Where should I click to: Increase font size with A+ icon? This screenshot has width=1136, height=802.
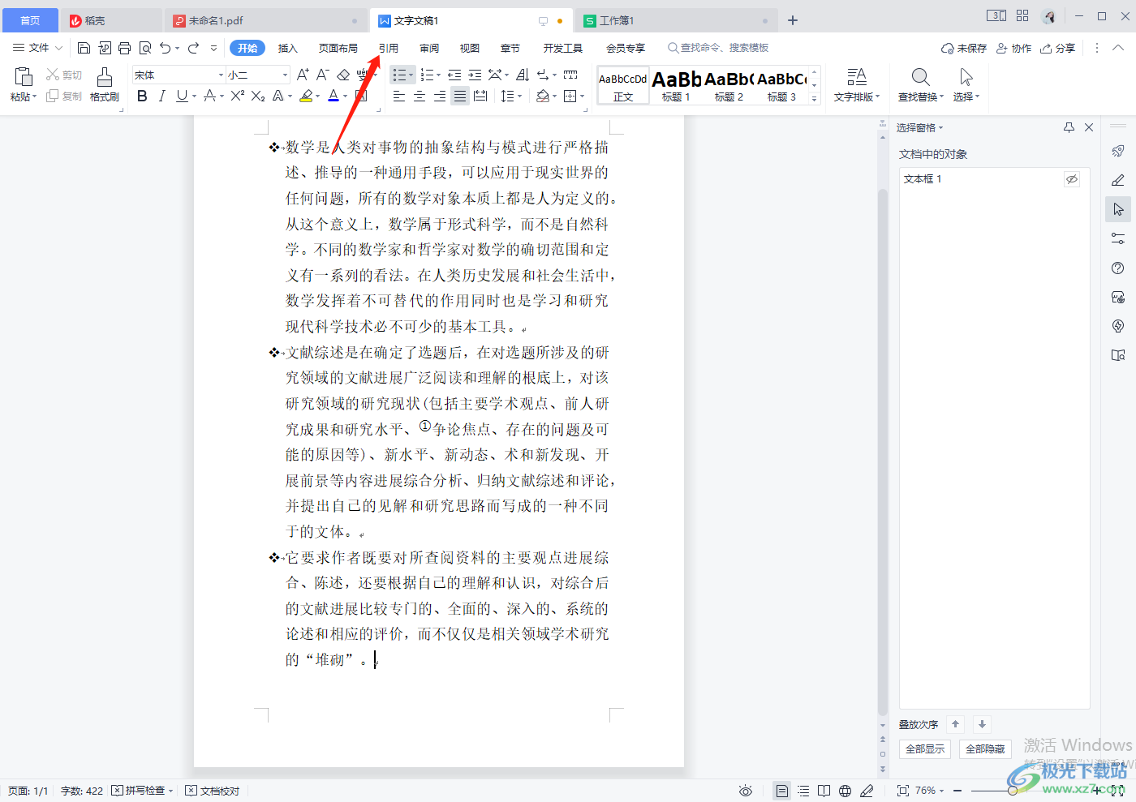click(x=303, y=75)
